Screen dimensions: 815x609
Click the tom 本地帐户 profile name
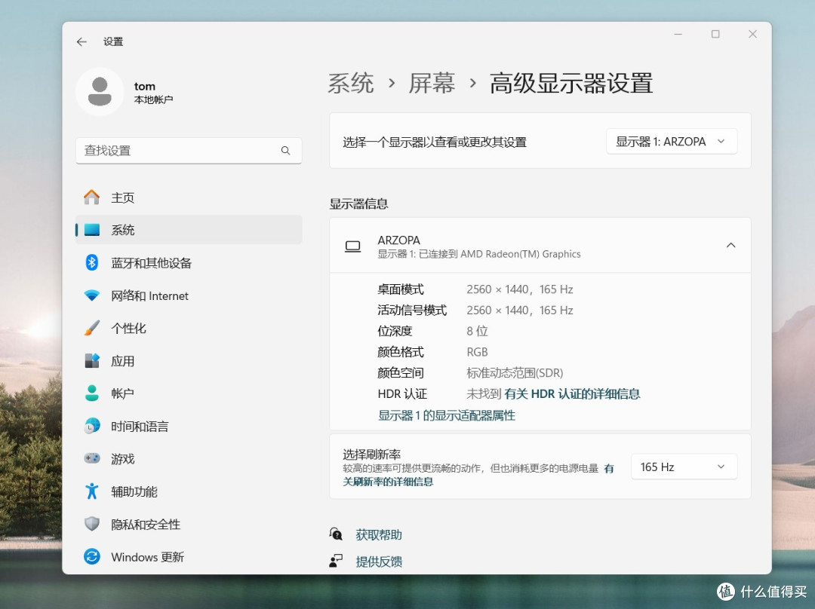[153, 93]
